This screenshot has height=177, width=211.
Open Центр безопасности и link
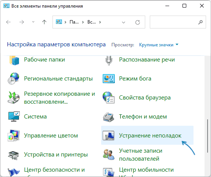(54, 170)
